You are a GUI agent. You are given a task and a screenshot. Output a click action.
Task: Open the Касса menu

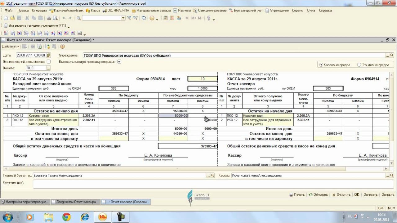click(93, 10)
